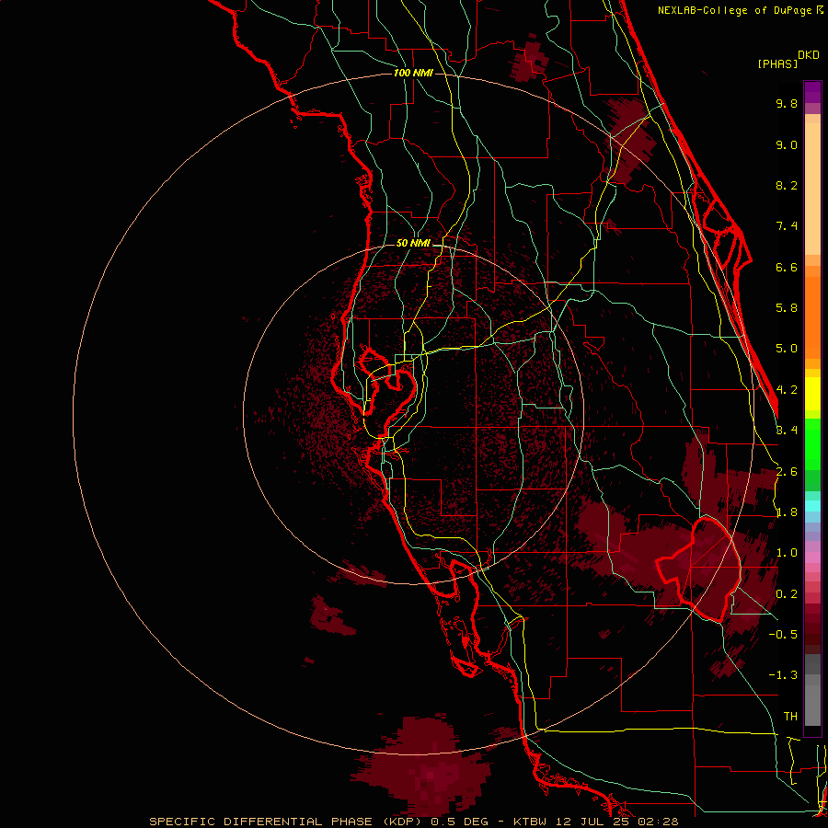
Task: Click the Specific Differential Phase caption text
Action: click(x=413, y=822)
